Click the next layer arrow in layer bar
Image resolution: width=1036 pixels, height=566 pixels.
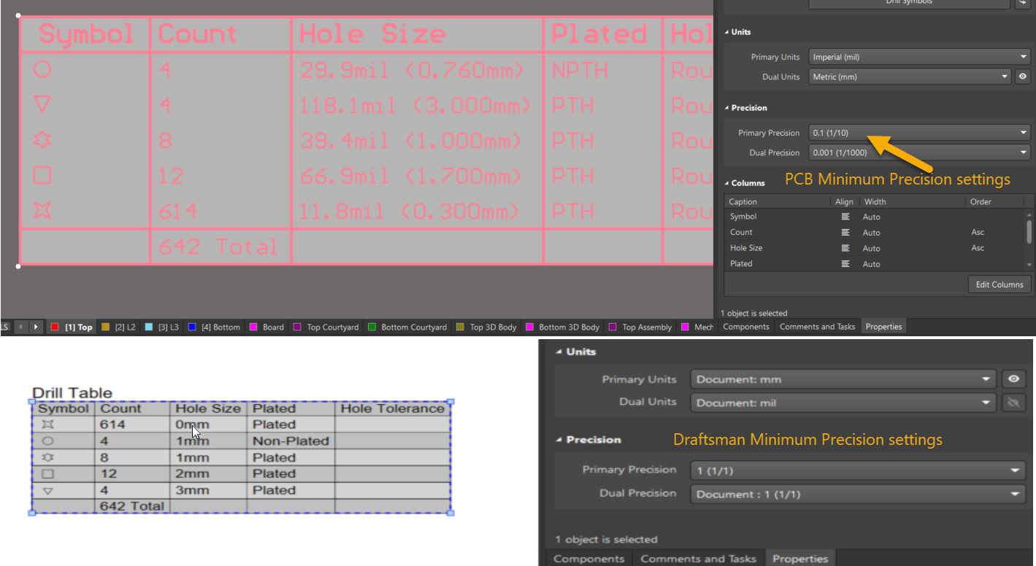(x=36, y=327)
